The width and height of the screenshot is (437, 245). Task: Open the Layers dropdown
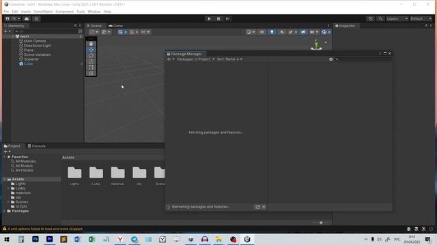point(397,18)
